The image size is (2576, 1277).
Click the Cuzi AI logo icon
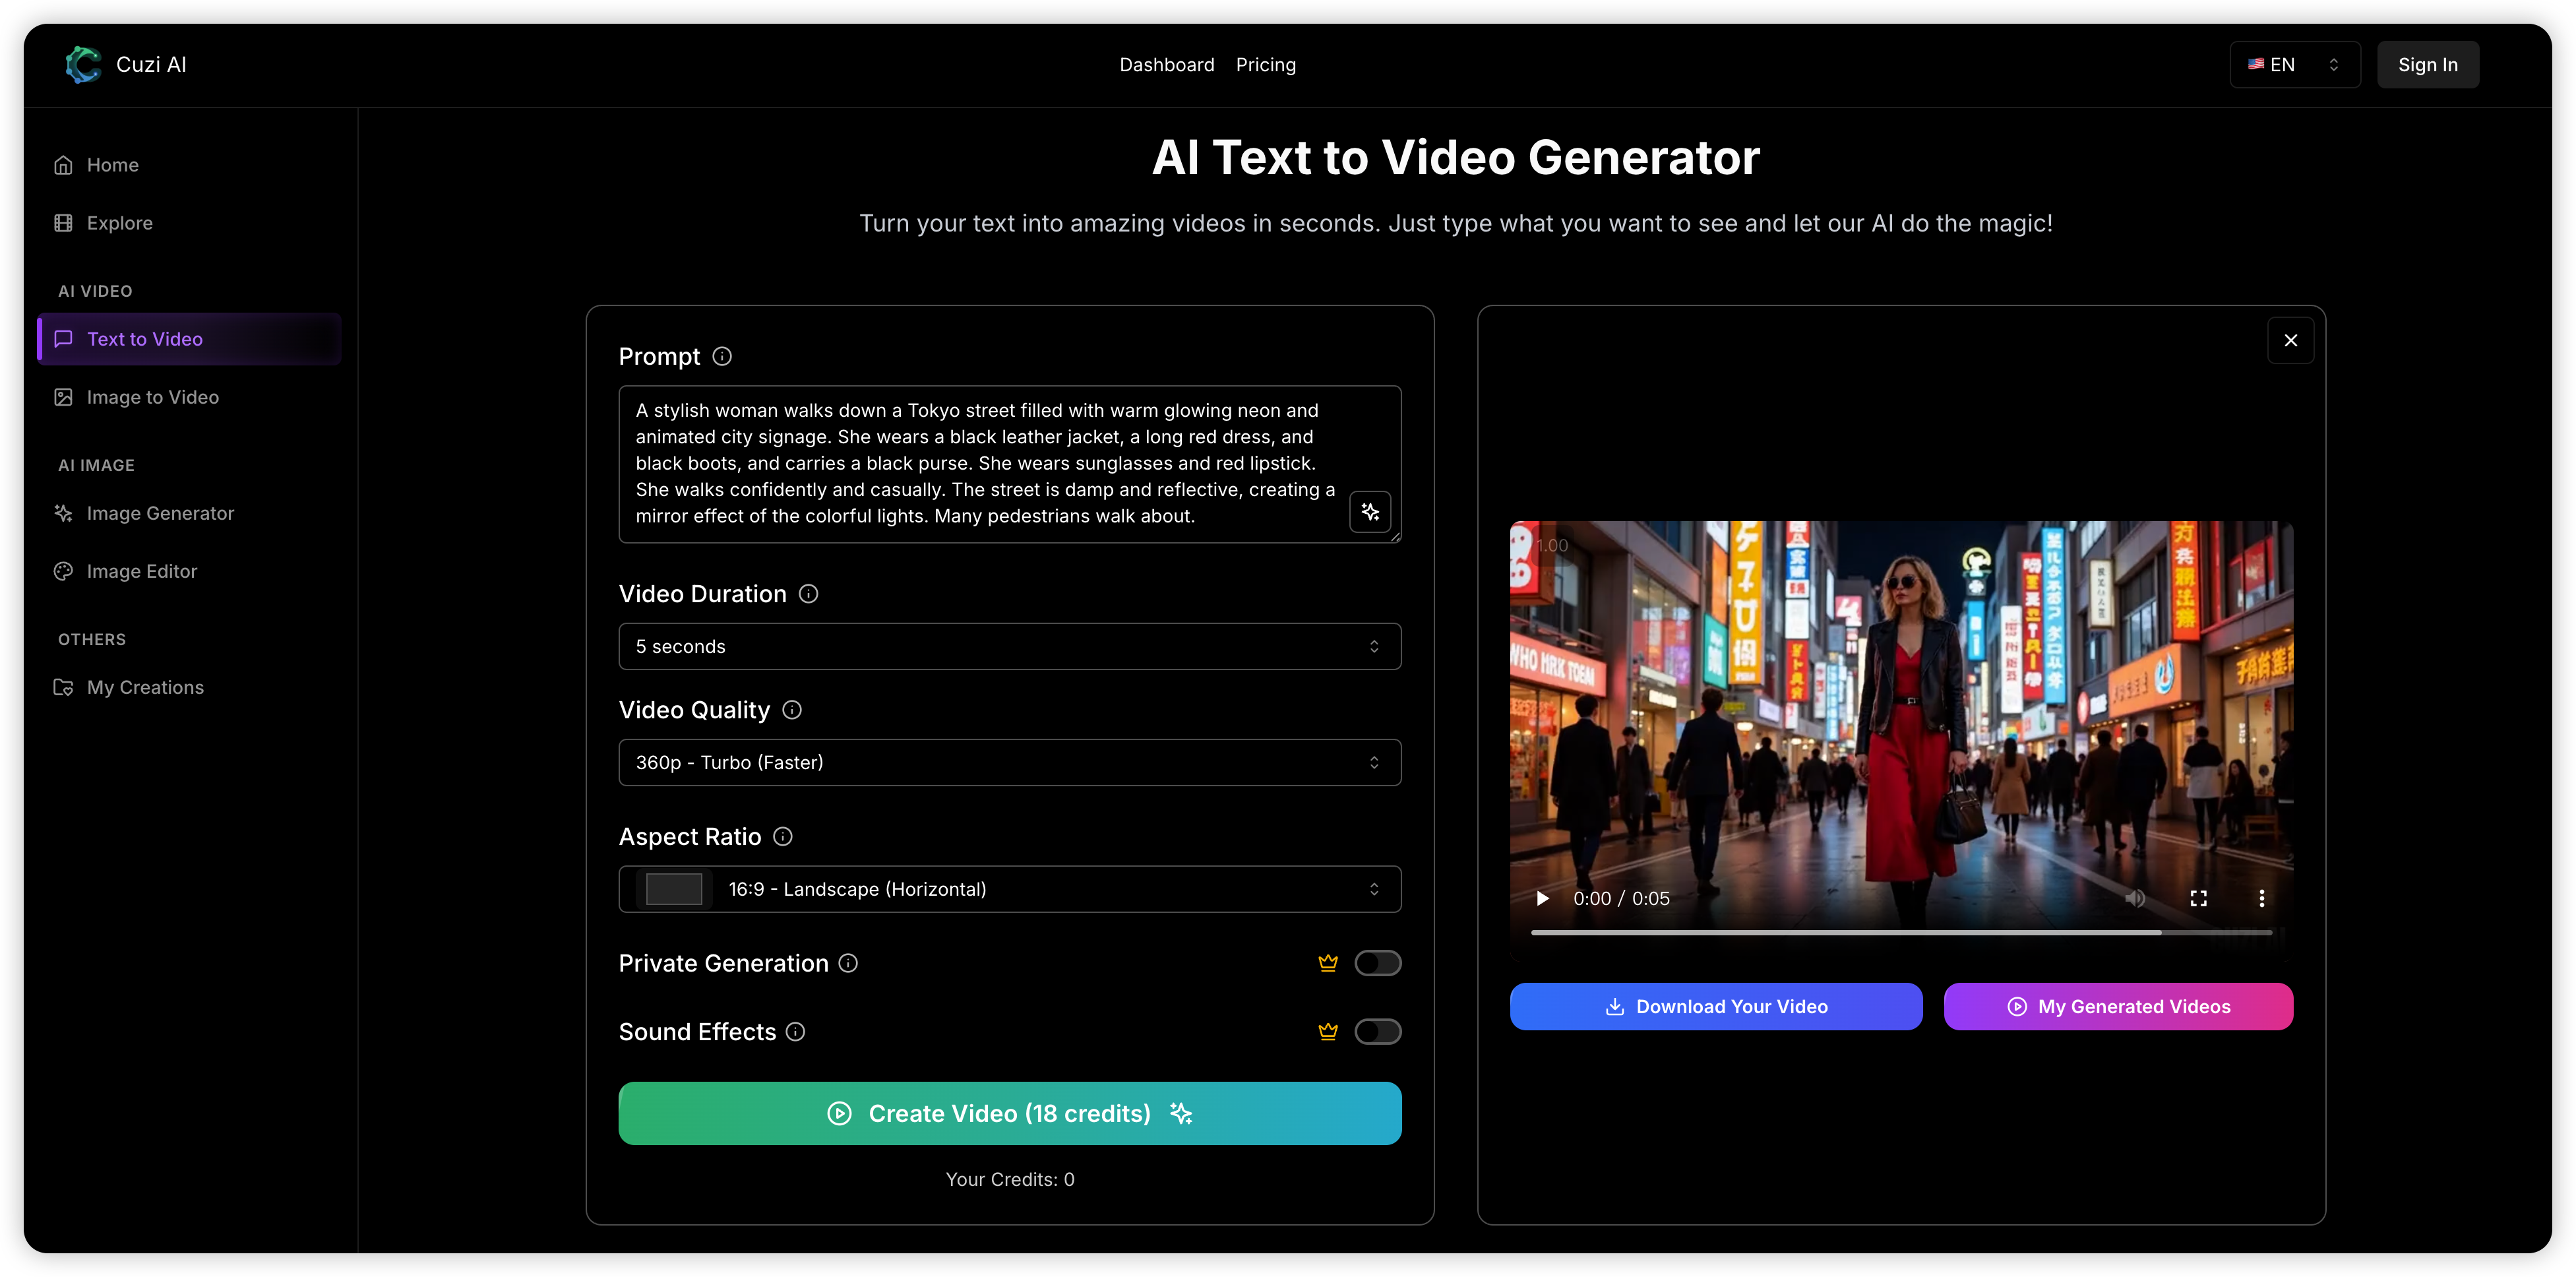tap(83, 64)
